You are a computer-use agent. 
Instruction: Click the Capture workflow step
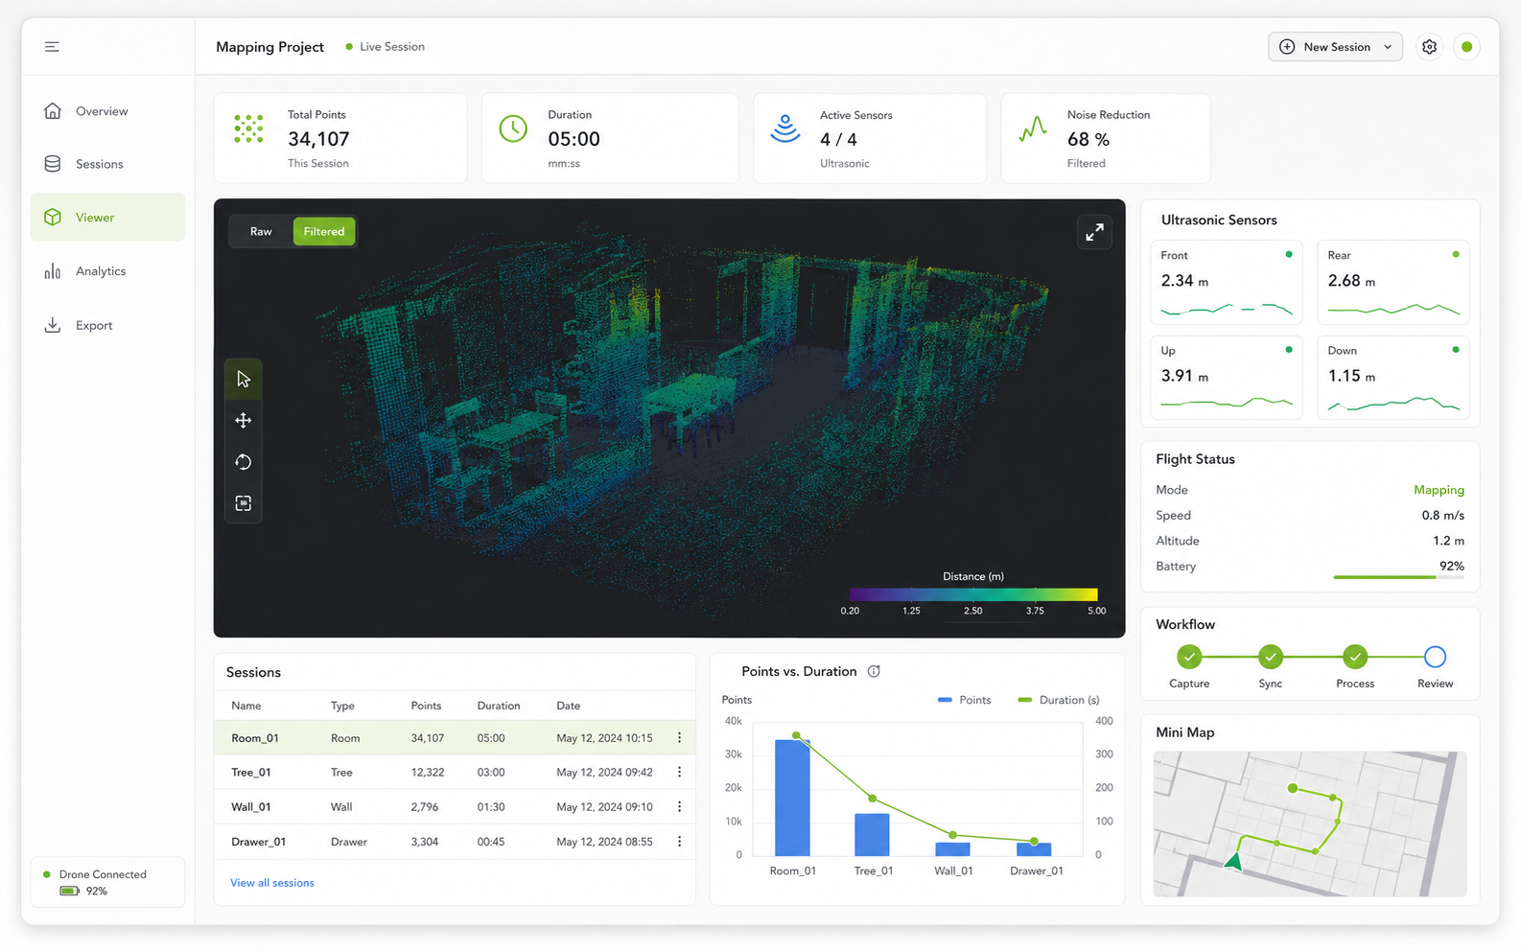click(x=1189, y=657)
